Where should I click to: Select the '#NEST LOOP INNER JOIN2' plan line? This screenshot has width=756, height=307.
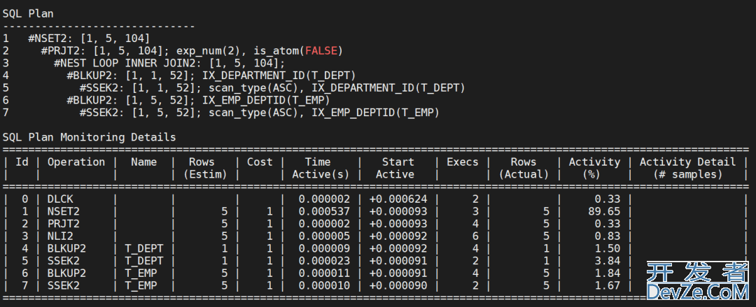(169, 63)
